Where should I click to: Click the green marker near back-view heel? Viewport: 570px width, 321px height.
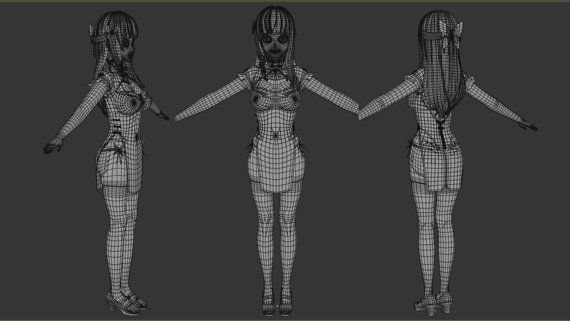tap(435, 311)
